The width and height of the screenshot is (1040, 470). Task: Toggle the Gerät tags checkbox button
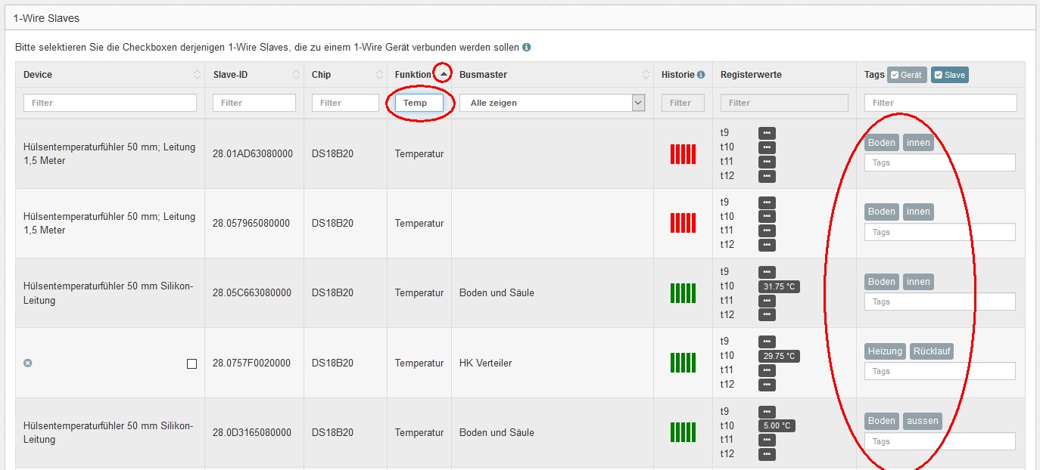click(907, 75)
